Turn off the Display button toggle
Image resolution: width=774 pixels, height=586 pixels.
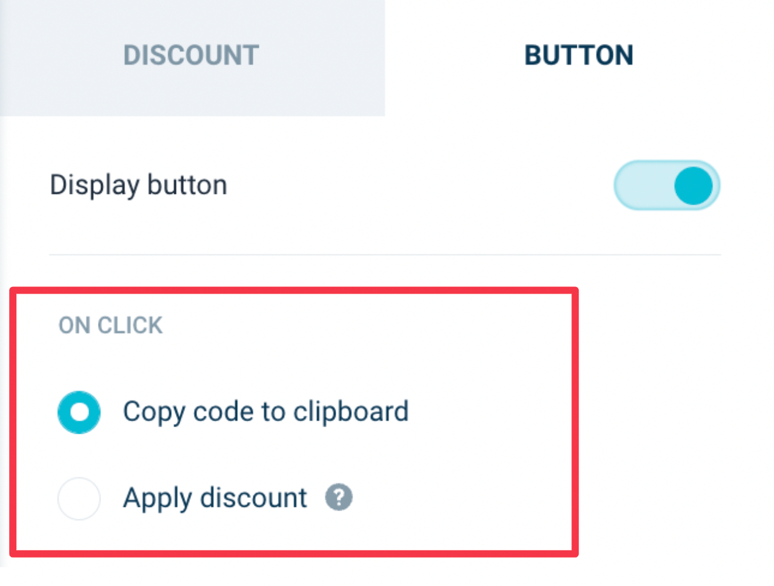pos(666,185)
